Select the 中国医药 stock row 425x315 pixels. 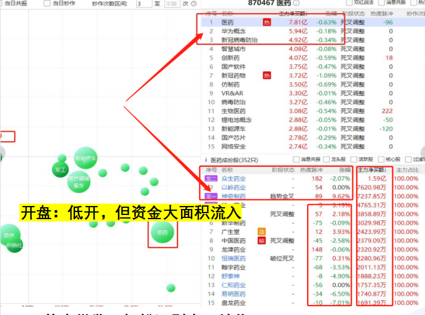click(x=313, y=241)
